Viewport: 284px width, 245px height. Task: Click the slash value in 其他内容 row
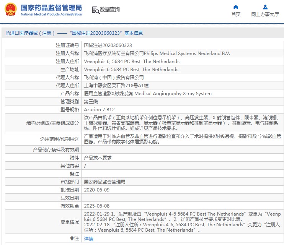85,166
